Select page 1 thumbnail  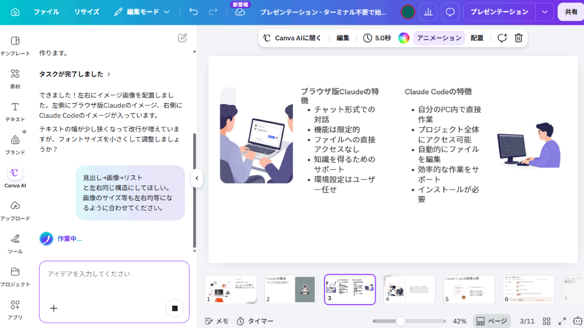pos(231,290)
